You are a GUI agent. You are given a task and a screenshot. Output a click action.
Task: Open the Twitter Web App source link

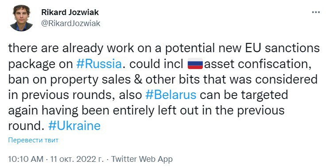(x=142, y=159)
